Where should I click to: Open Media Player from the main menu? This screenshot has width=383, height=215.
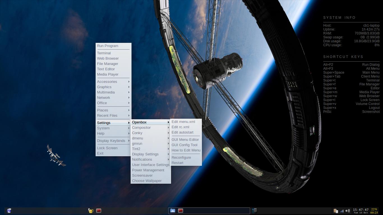point(114,74)
